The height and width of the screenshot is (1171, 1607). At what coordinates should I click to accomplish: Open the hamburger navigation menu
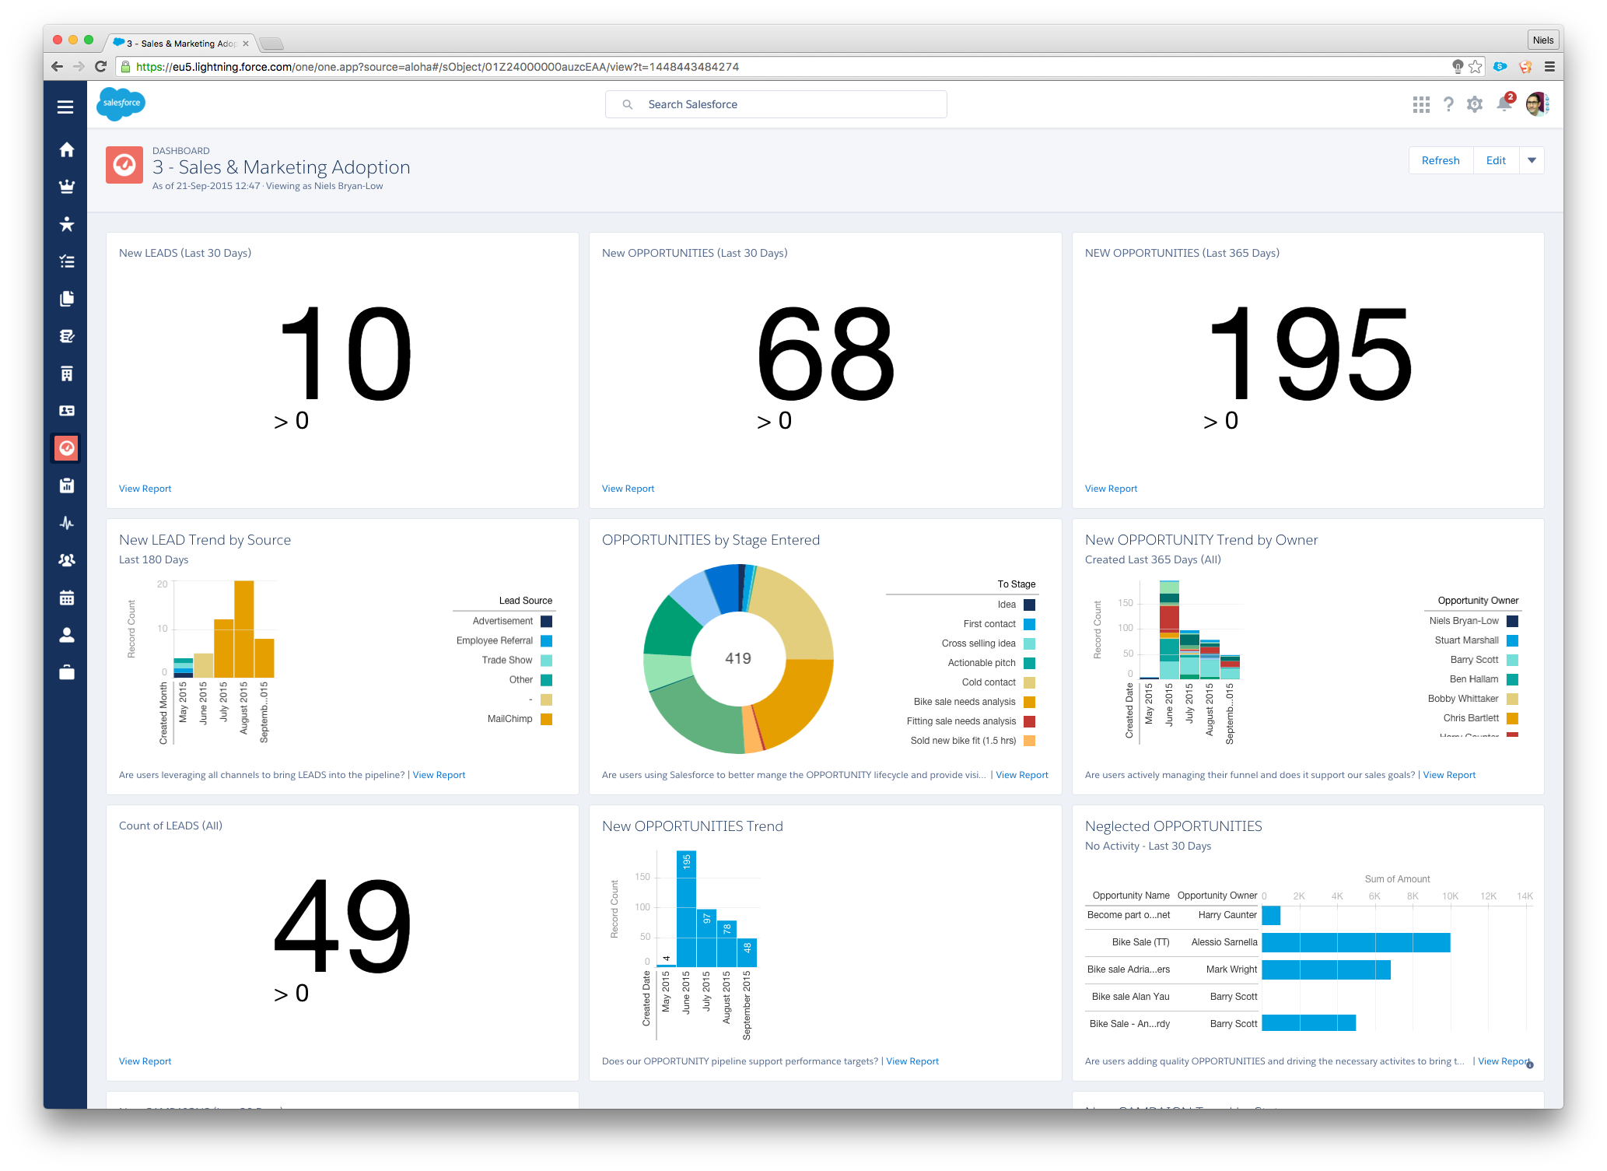coord(65,107)
